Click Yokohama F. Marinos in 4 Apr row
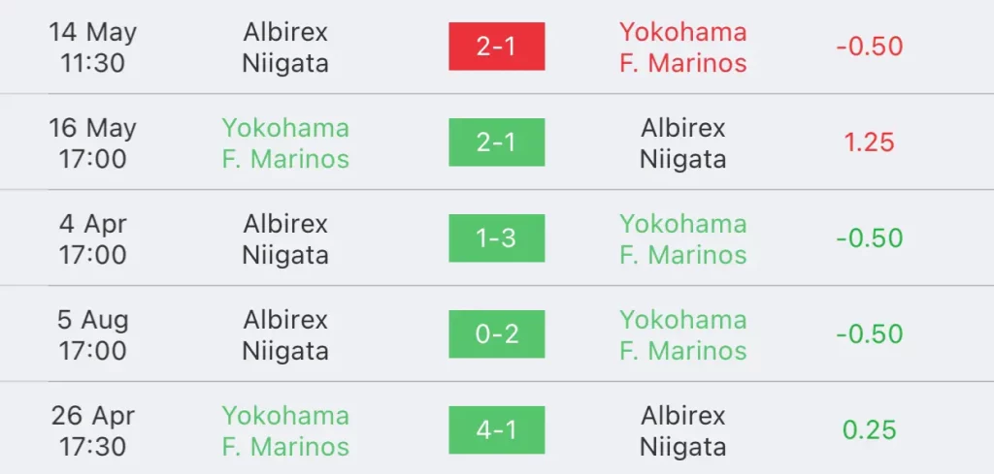 [682, 238]
